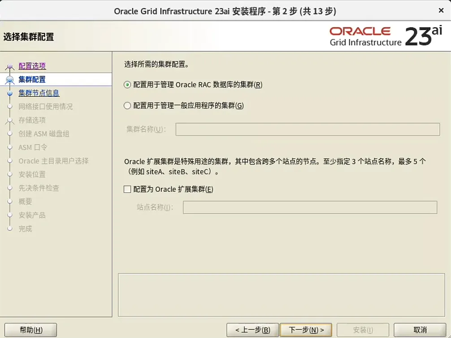Select 配置用于管理 Oracle RAC 数据库的集群

click(x=127, y=85)
